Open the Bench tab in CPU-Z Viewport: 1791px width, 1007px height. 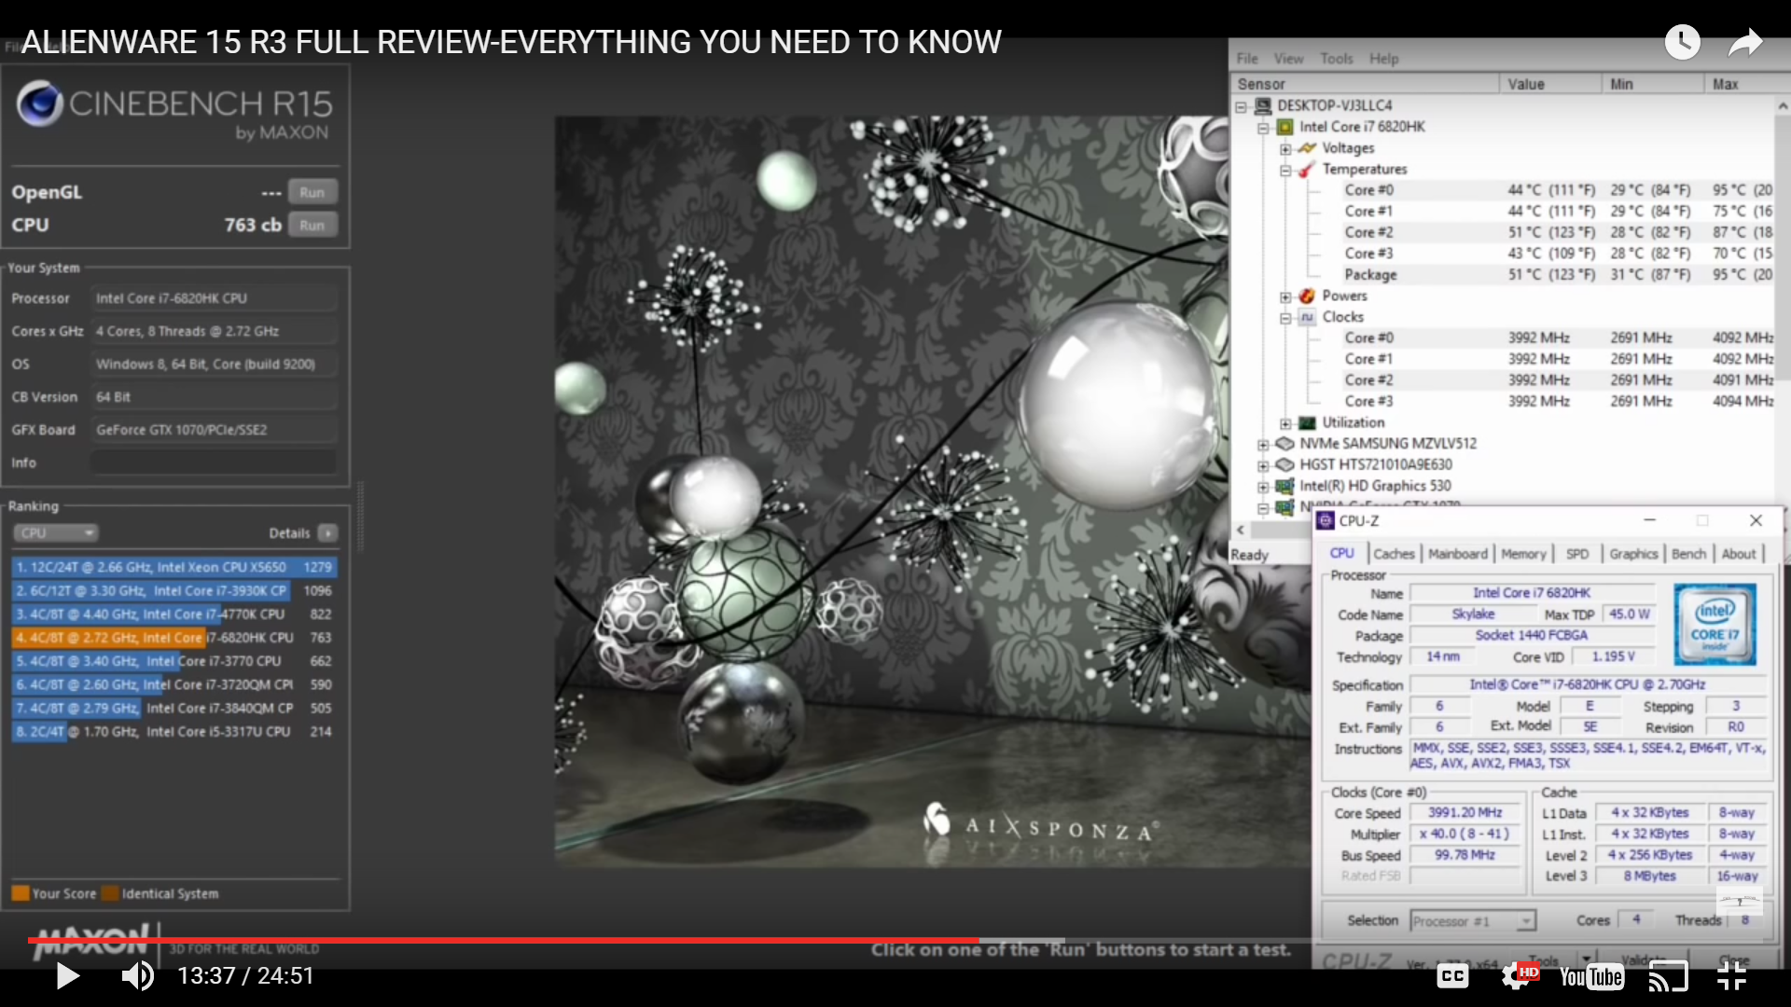tap(1688, 554)
